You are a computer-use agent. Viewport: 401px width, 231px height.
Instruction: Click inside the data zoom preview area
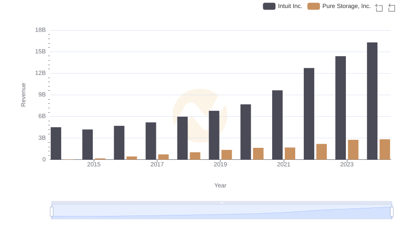(x=222, y=212)
